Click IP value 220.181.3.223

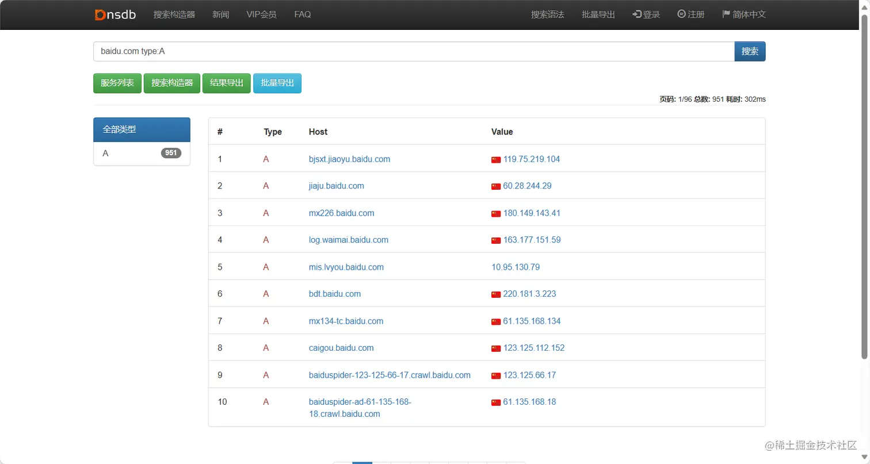tap(530, 294)
